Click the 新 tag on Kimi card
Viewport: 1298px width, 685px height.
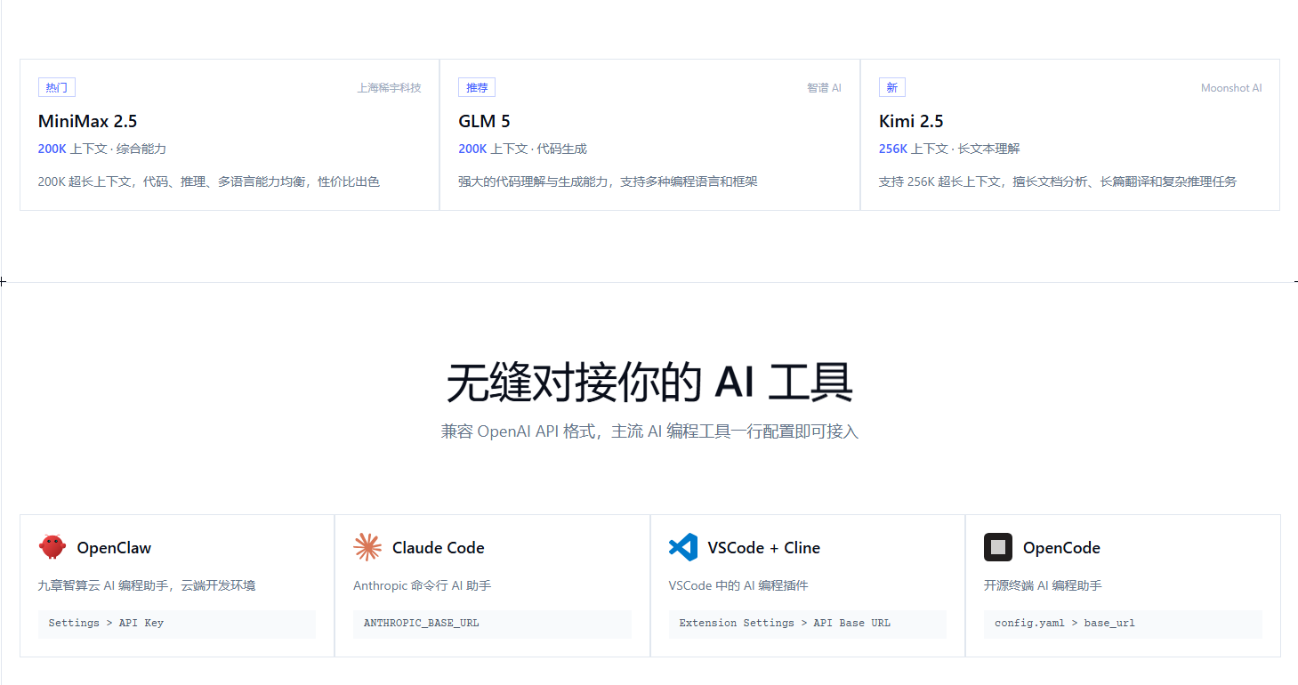point(891,87)
